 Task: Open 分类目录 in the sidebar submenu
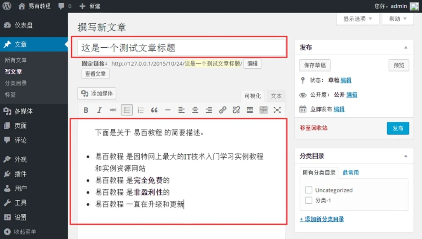(x=16, y=83)
